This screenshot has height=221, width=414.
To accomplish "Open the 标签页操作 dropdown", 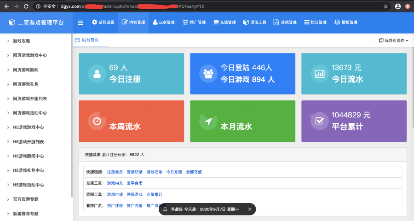I will 393,41.
